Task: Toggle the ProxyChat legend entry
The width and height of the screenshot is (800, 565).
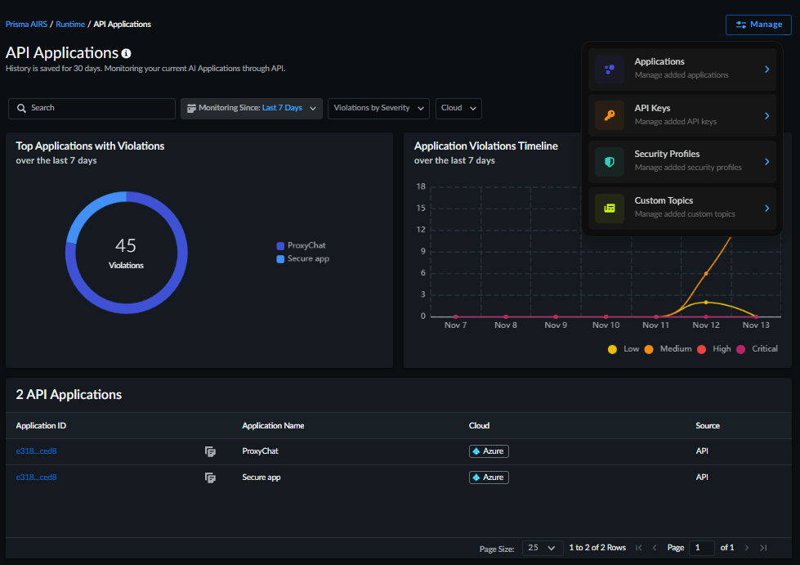Action: point(301,245)
